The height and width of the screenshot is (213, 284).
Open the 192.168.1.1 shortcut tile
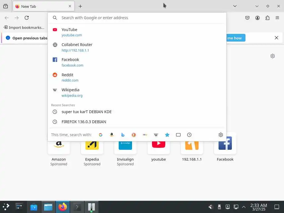[x=192, y=151]
